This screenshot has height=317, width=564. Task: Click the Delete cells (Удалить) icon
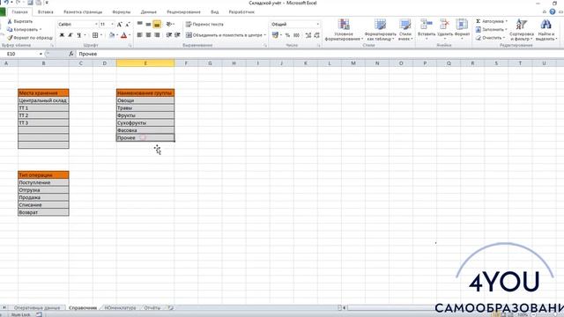click(x=444, y=24)
